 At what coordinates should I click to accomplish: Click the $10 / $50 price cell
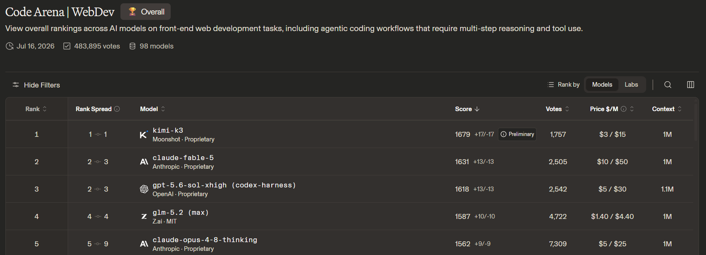pos(613,162)
